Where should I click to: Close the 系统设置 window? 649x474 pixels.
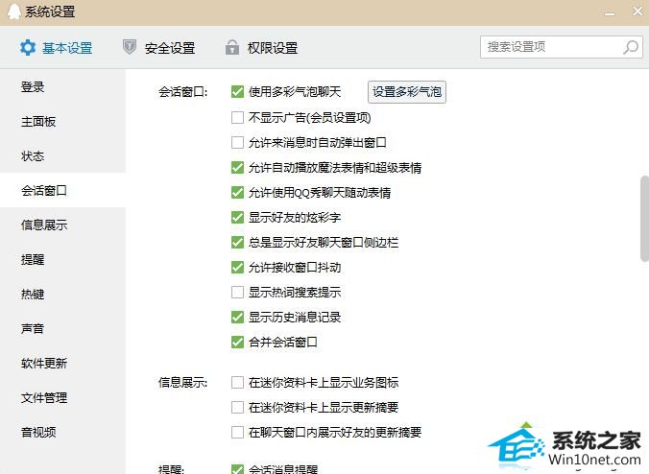(x=637, y=12)
